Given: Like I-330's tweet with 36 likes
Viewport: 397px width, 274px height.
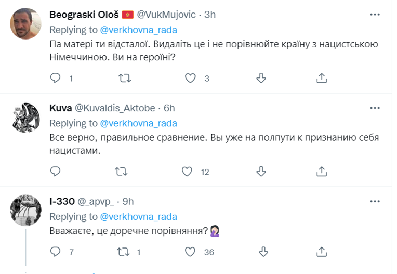Looking at the screenshot, I should click(191, 252).
